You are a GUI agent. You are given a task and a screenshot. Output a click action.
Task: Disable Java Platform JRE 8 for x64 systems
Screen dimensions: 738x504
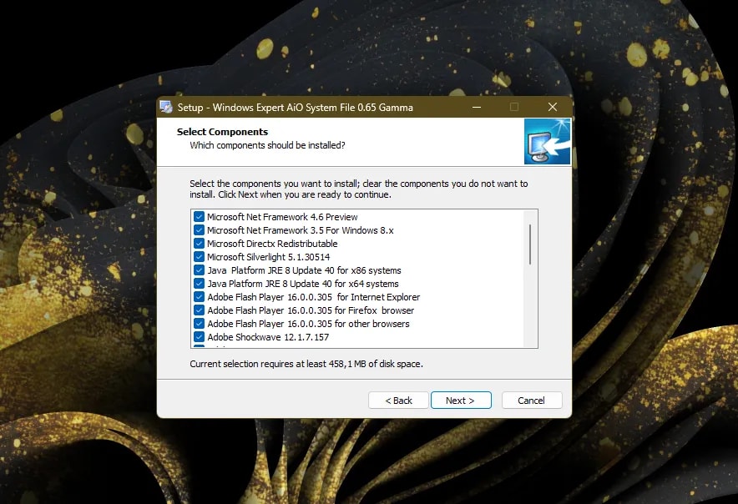(199, 284)
